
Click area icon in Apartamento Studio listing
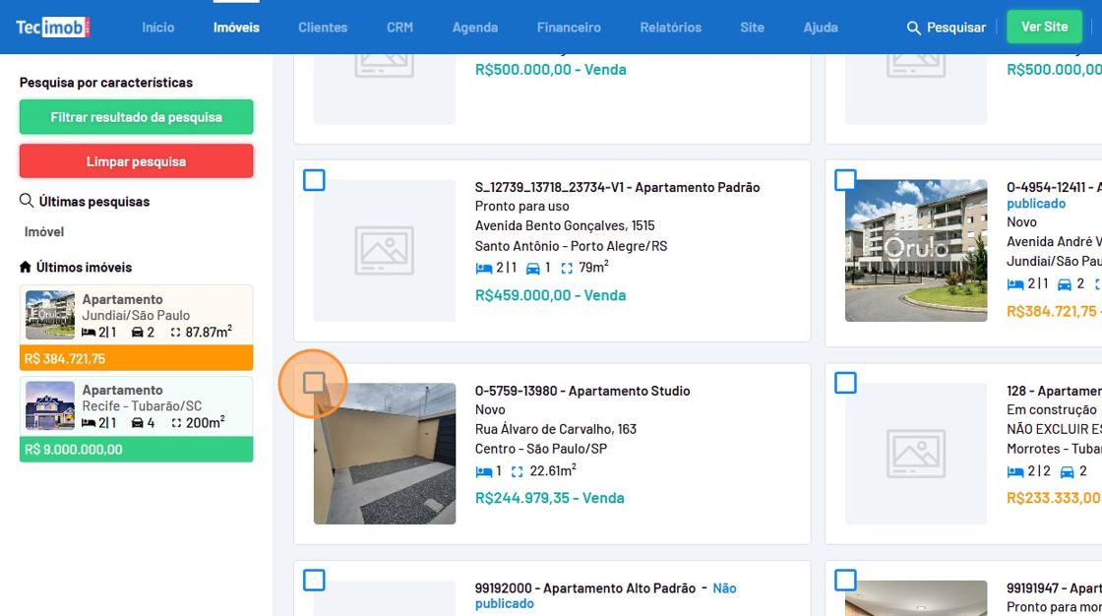click(x=518, y=471)
